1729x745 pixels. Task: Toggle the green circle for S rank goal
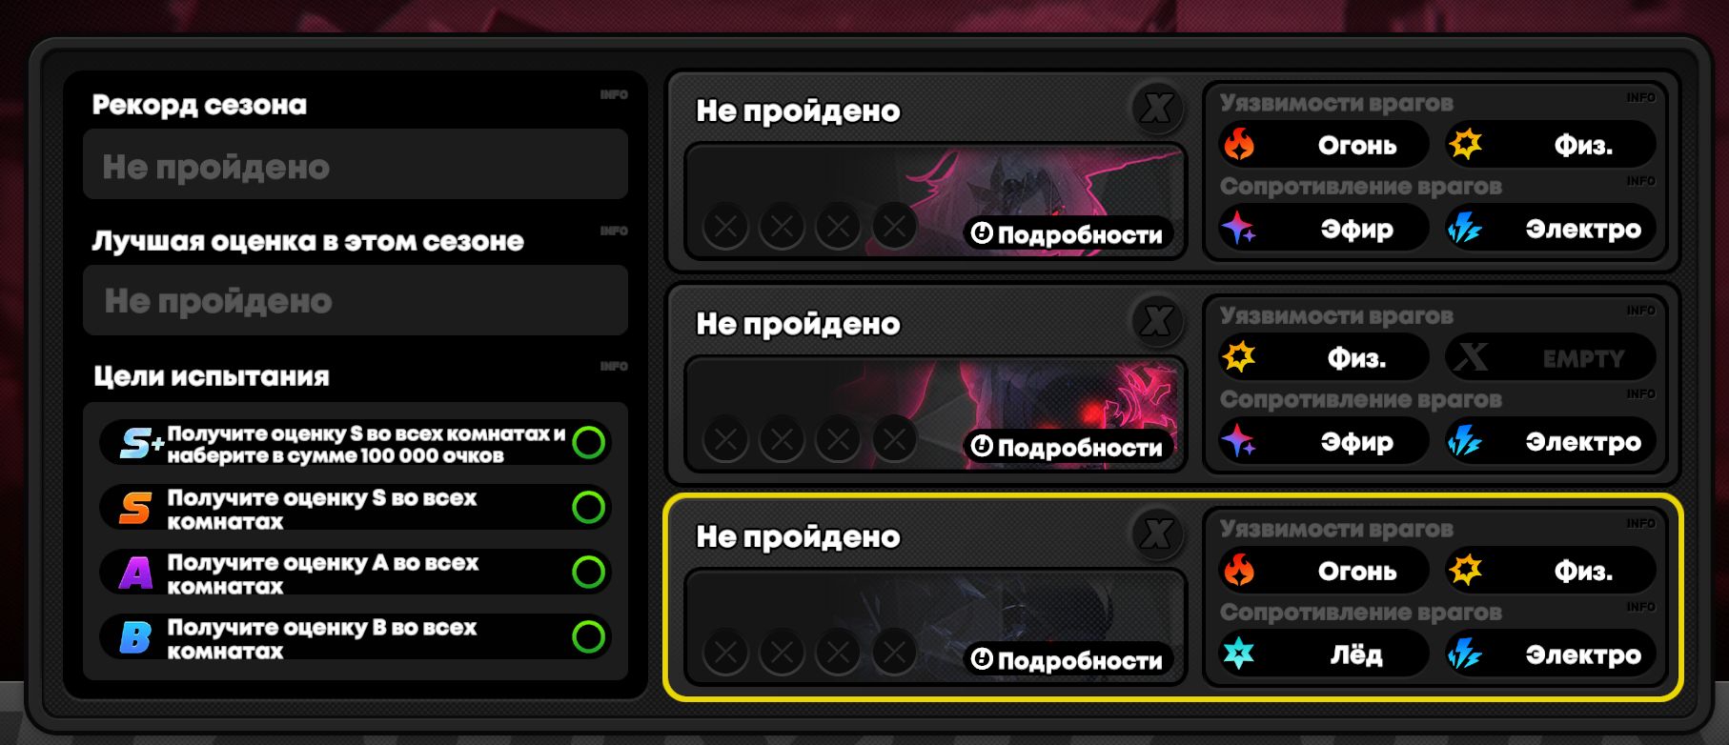coord(588,507)
